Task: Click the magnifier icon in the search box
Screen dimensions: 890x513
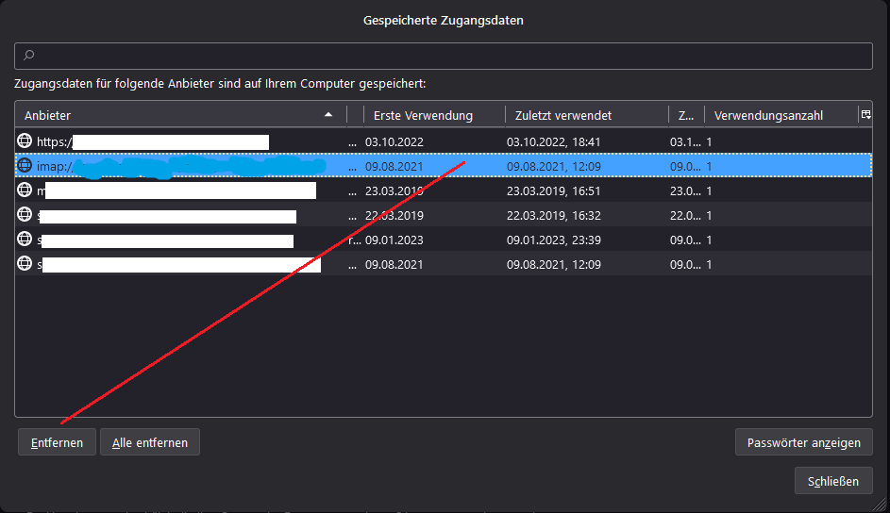Action: click(28, 57)
